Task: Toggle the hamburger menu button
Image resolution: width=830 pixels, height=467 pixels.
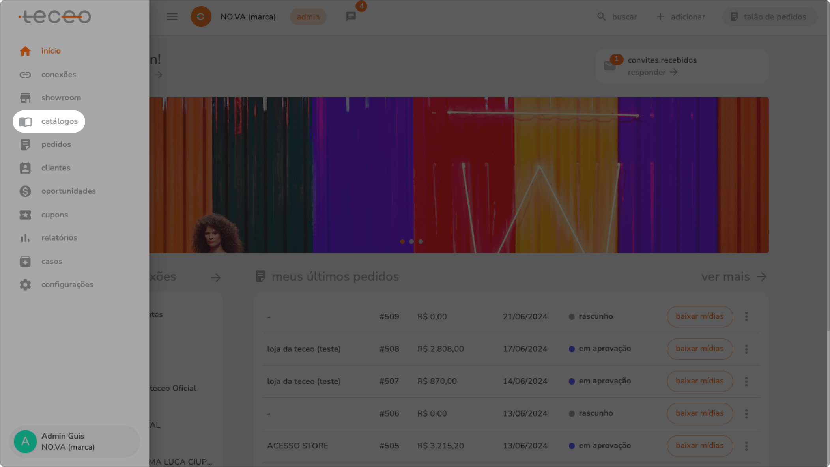Action: pyautogui.click(x=172, y=17)
